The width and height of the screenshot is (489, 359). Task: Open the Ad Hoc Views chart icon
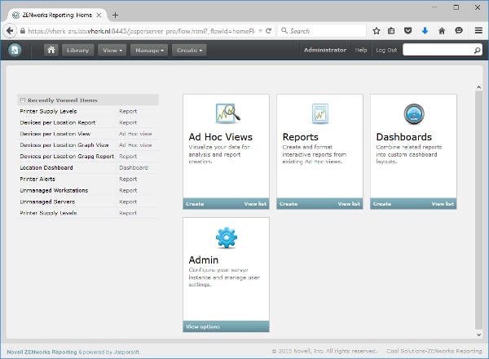227,113
